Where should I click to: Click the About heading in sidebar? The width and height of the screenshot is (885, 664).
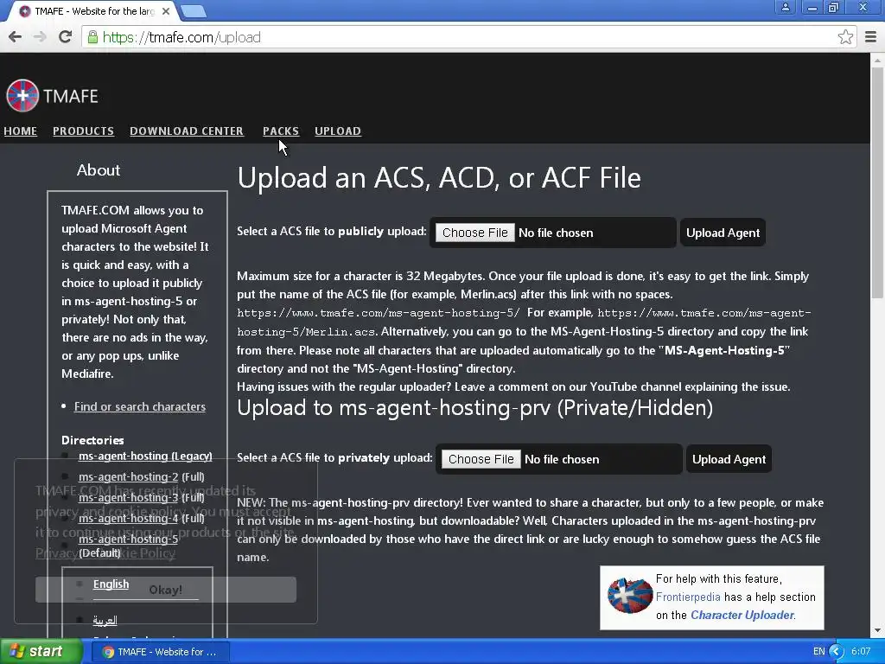[99, 170]
